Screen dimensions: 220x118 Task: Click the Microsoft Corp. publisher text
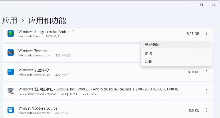[29, 37]
